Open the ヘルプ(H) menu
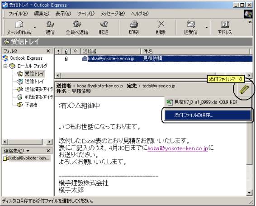 coord(140,14)
